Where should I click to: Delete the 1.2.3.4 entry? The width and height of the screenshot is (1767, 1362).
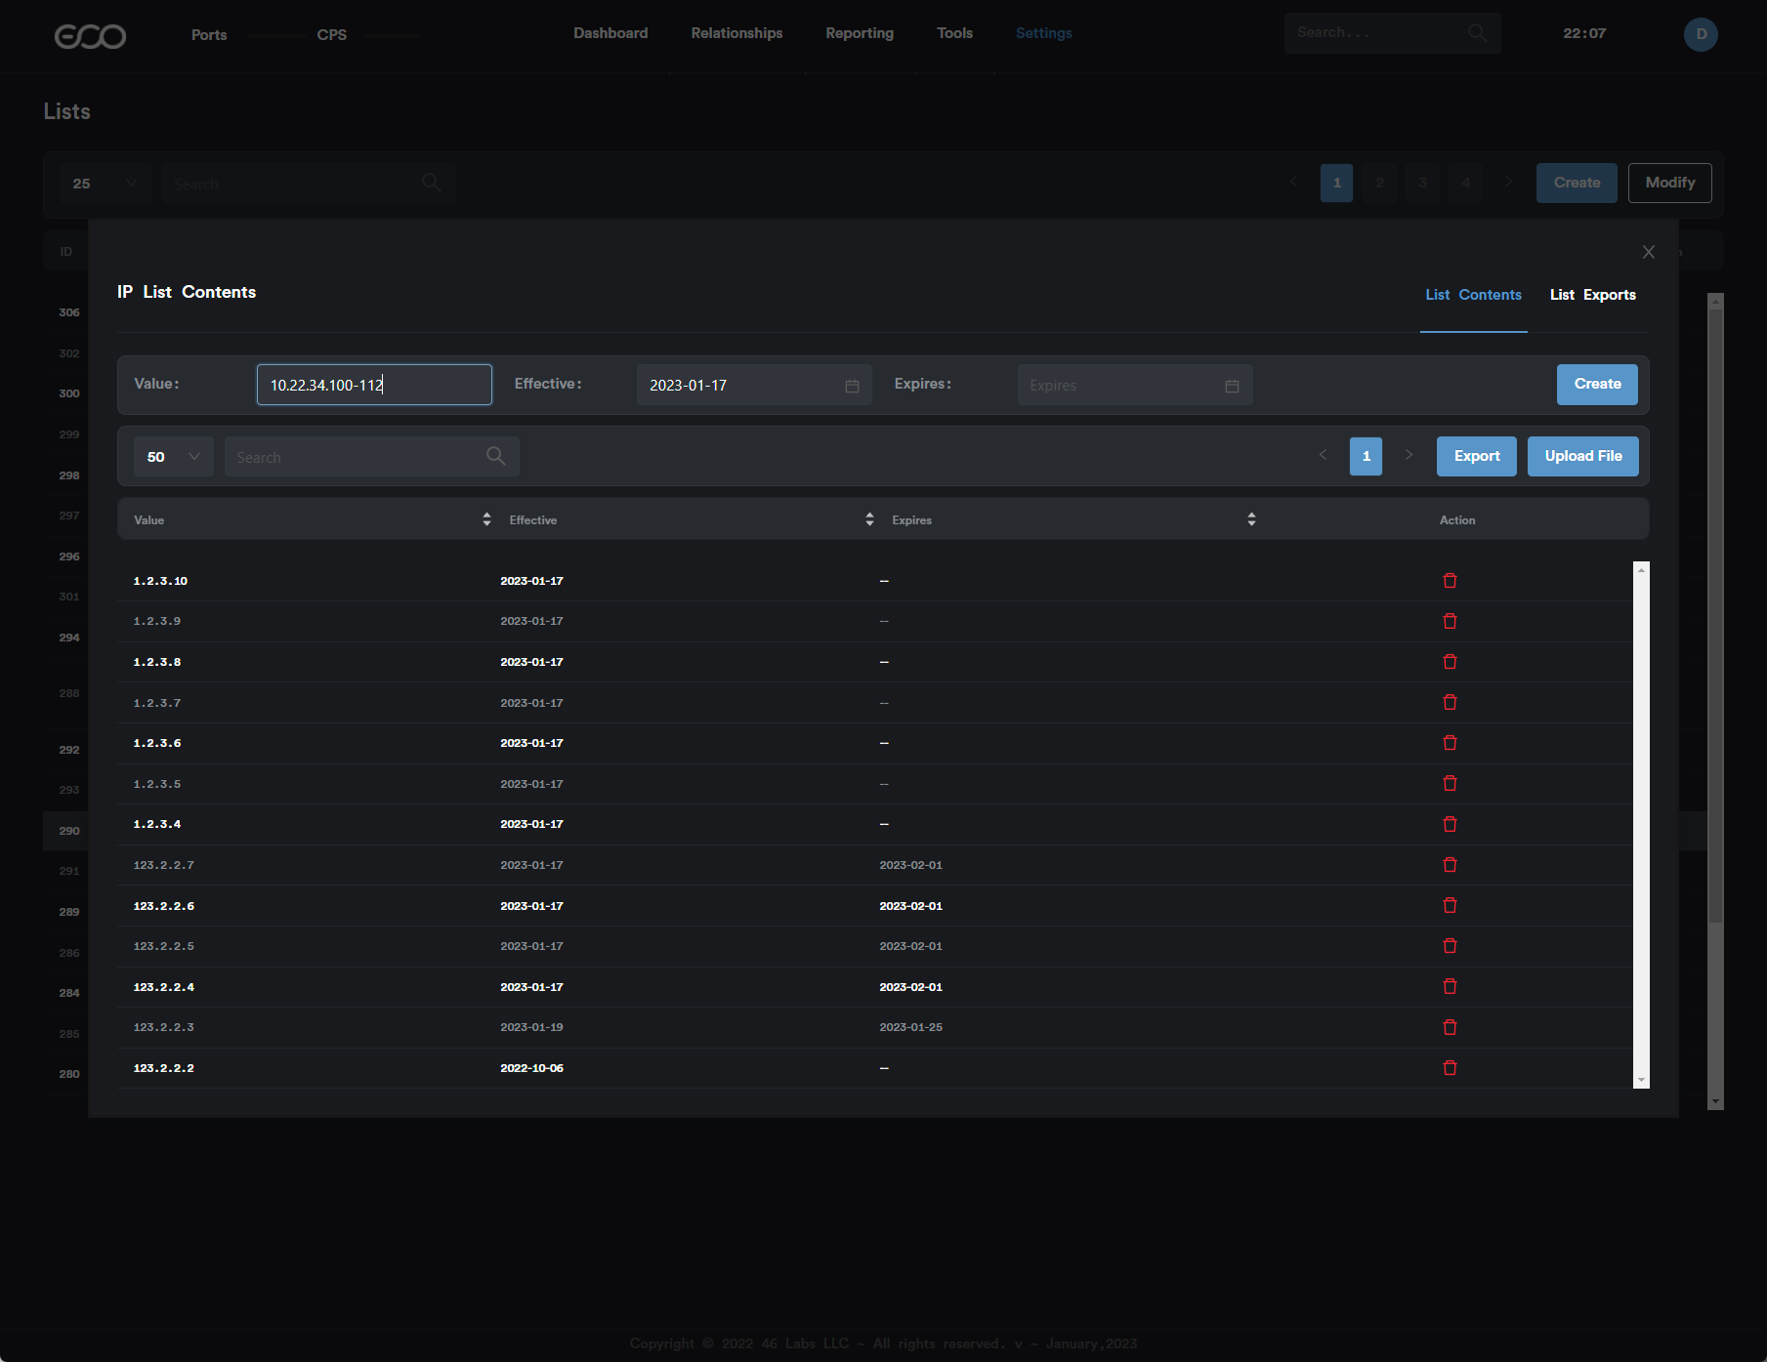click(x=1450, y=824)
